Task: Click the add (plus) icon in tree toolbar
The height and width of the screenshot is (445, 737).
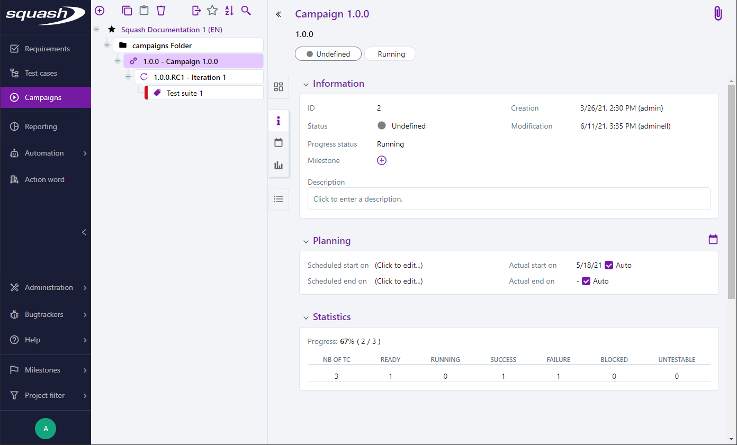Action: coord(100,11)
